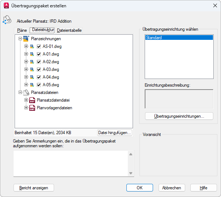Uncheck the A-02.dwg checkbox
The height and width of the screenshot is (197, 221).
coord(39,62)
